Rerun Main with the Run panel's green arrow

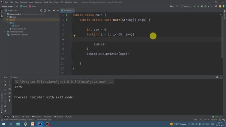[5, 81]
